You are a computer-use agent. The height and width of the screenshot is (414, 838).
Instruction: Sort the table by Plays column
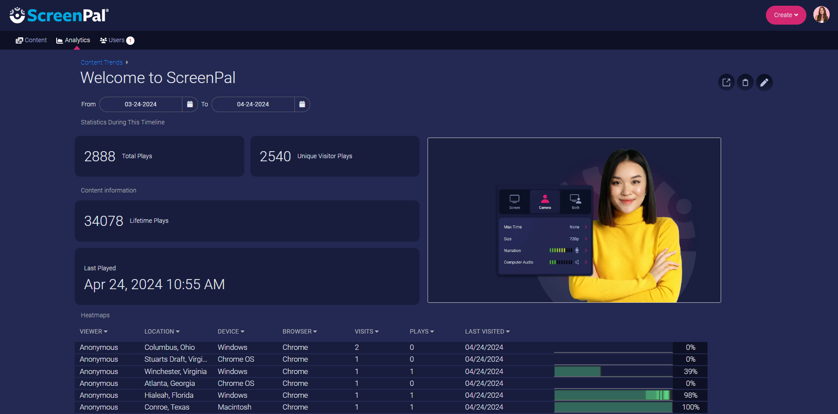(x=422, y=331)
